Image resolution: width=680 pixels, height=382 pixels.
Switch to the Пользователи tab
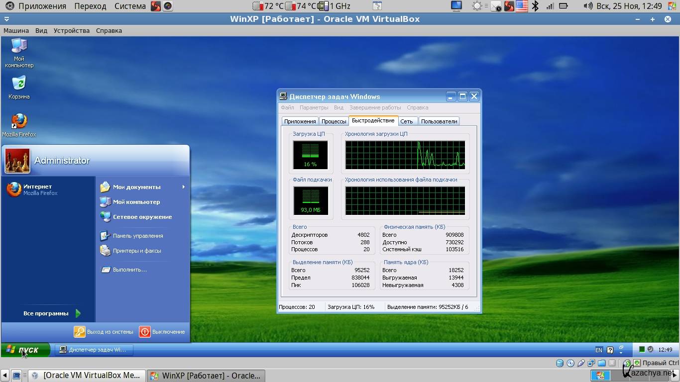coord(439,121)
